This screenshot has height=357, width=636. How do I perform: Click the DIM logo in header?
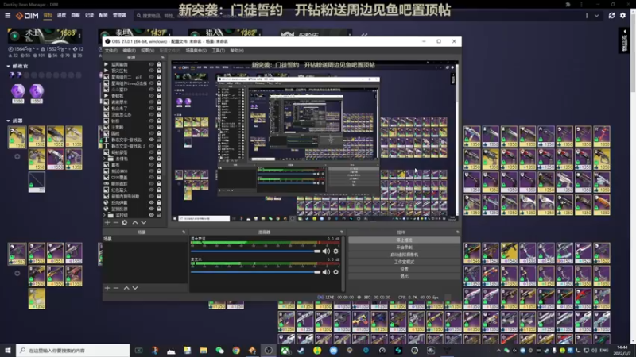pos(27,16)
